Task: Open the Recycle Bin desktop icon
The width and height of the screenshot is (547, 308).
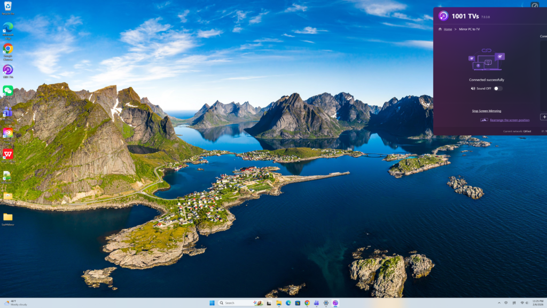Action: 8,7
